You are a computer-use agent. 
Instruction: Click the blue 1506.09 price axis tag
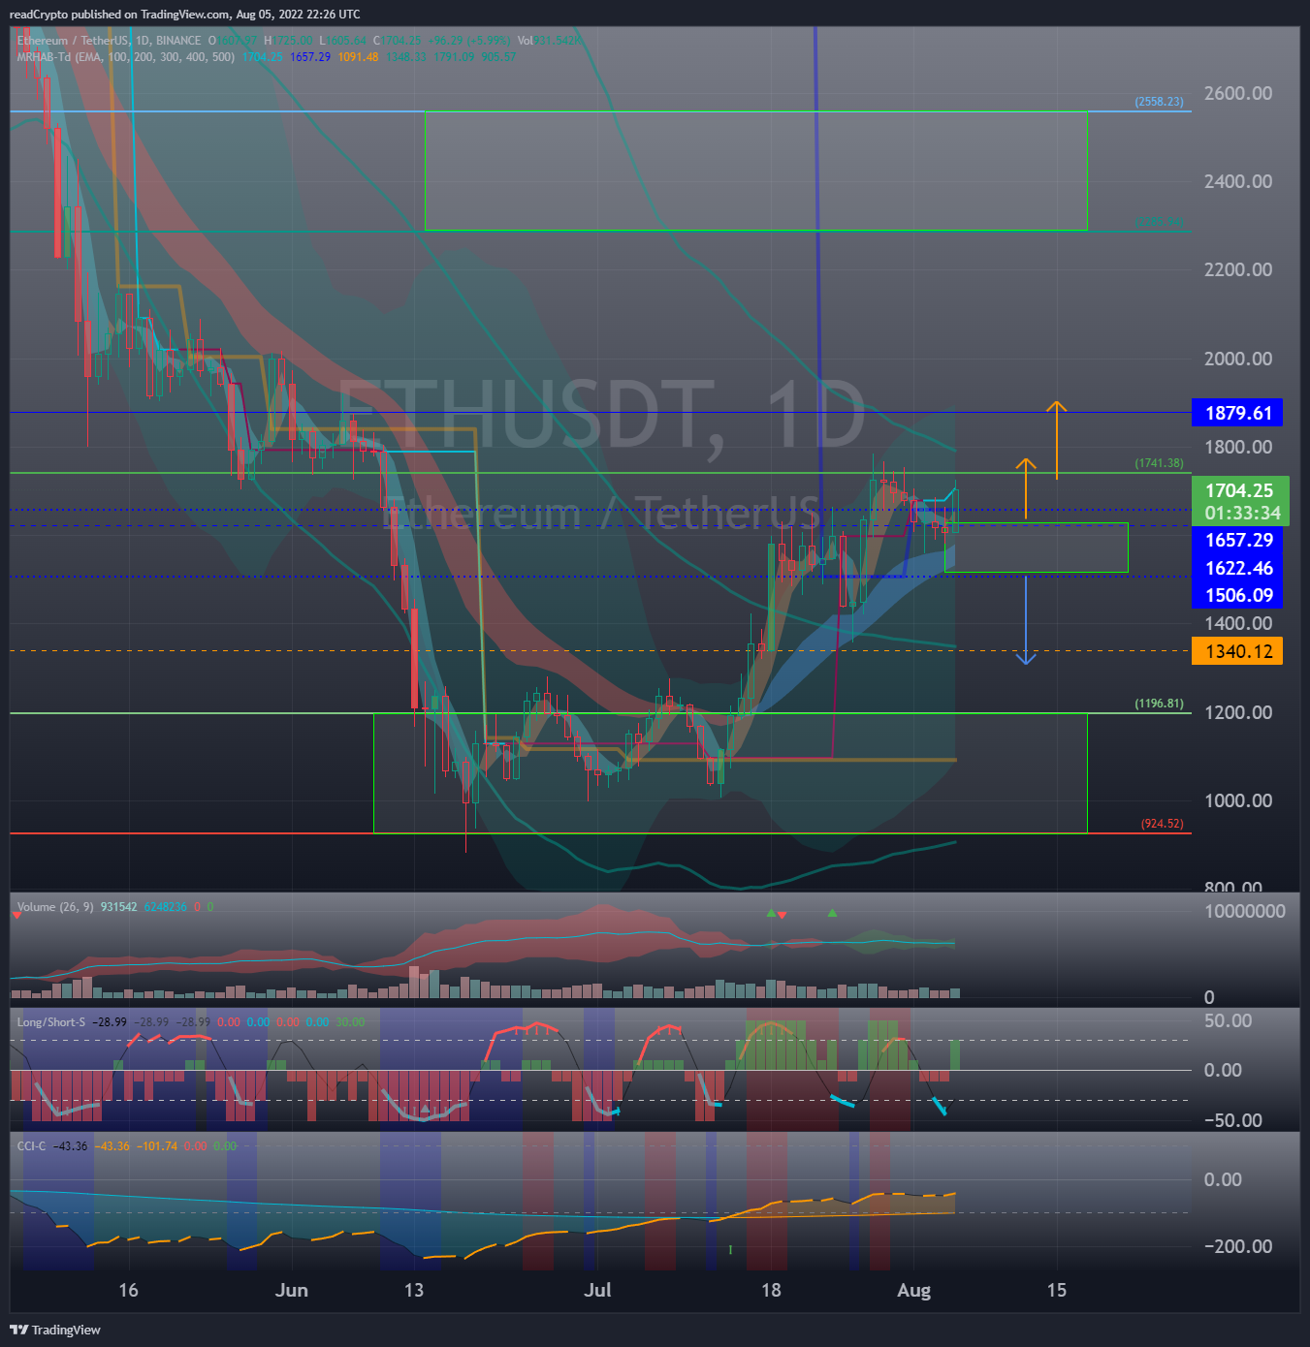click(1237, 595)
